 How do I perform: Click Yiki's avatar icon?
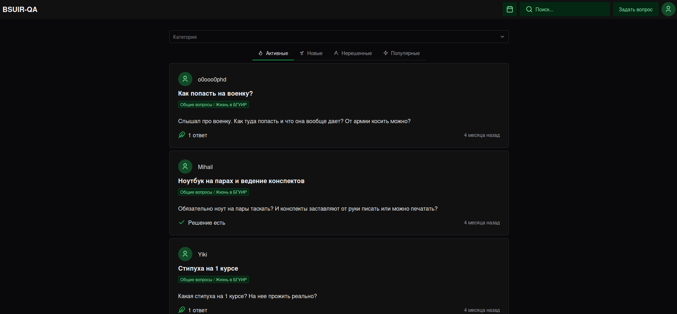185,254
